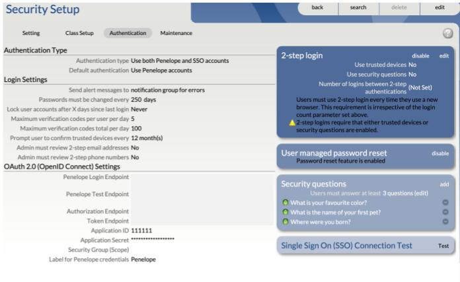Click 'Use Penelope accounts' default authentication value
This screenshot has width=460, height=282.
(x=161, y=71)
